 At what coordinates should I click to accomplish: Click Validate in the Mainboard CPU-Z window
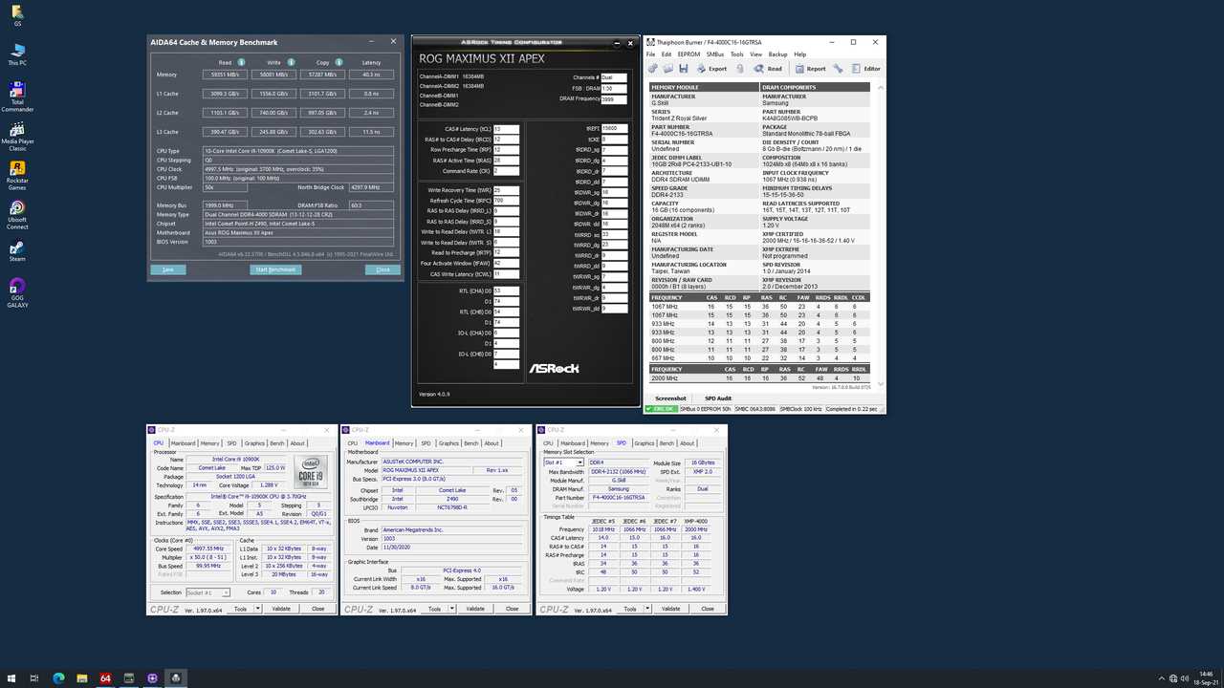tap(475, 609)
